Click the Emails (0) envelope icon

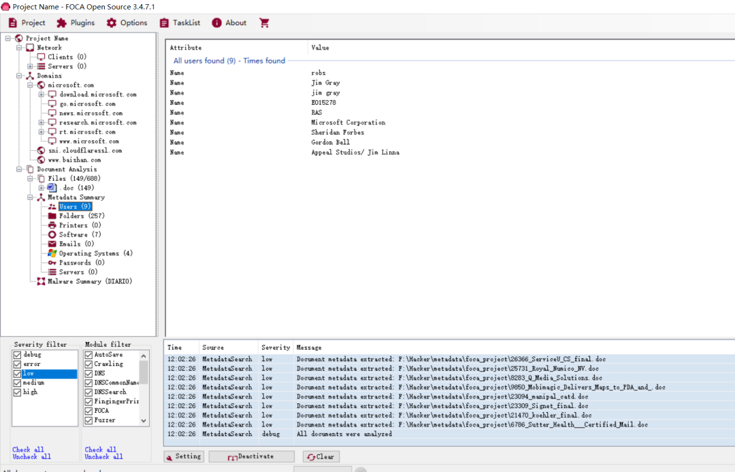coord(52,244)
